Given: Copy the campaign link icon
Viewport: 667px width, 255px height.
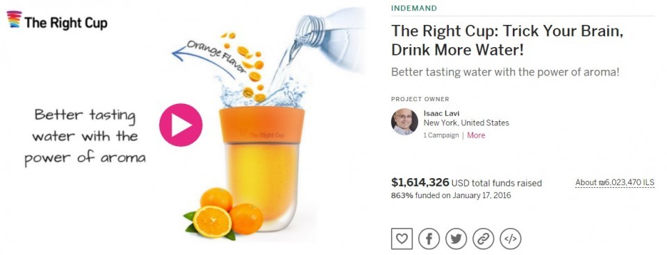Looking at the screenshot, I should (x=484, y=239).
